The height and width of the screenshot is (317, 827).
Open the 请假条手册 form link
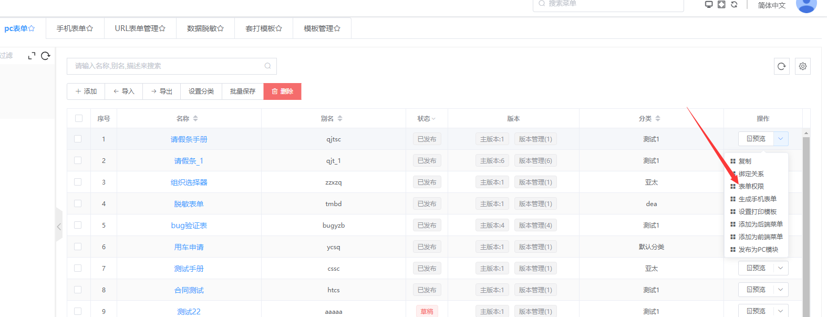click(189, 139)
